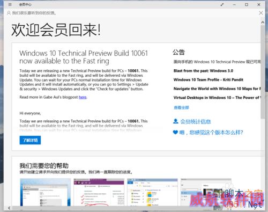This screenshot has width=268, height=212.
Task: Open 'Windows 10 Team Profile - Kriti Pandit'
Action: pos(209,80)
